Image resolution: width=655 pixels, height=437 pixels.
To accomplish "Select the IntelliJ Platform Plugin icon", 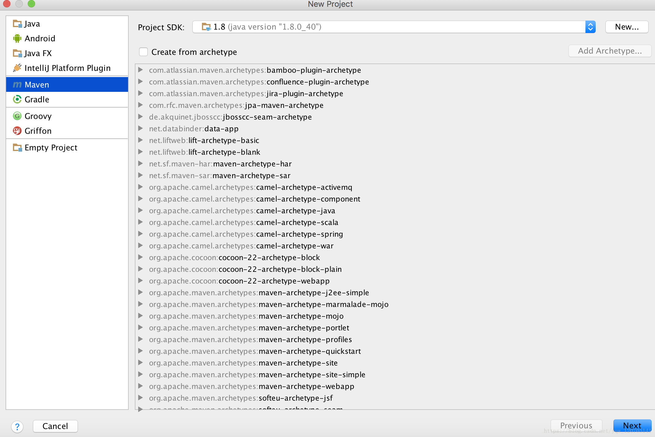I will tap(17, 68).
